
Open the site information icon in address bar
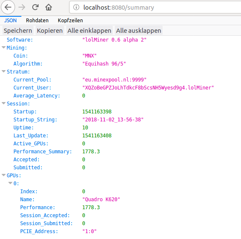76,7
